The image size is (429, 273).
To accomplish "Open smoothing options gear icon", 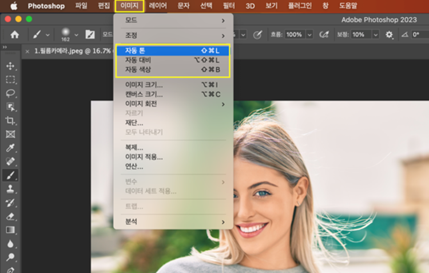I will coord(390,34).
